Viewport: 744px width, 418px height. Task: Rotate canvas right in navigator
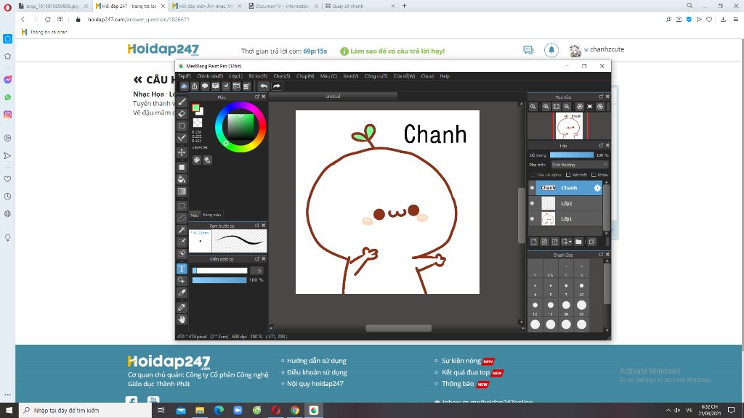(x=600, y=107)
